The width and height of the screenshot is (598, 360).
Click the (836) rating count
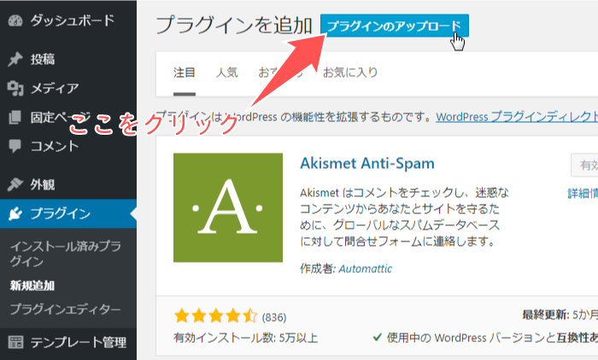tap(274, 317)
